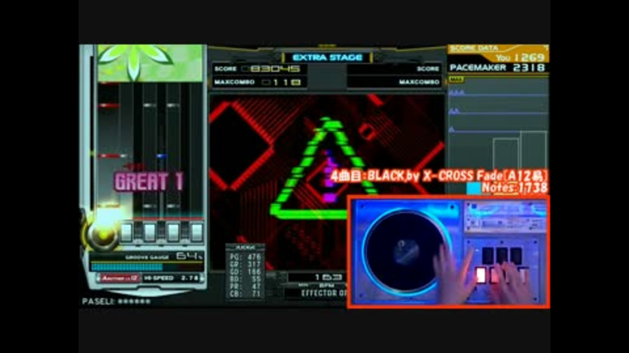Viewport: 629px width, 353px height.
Task: Click the song title overlay BLACK by X-CROSS Fade
Action: click(439, 176)
